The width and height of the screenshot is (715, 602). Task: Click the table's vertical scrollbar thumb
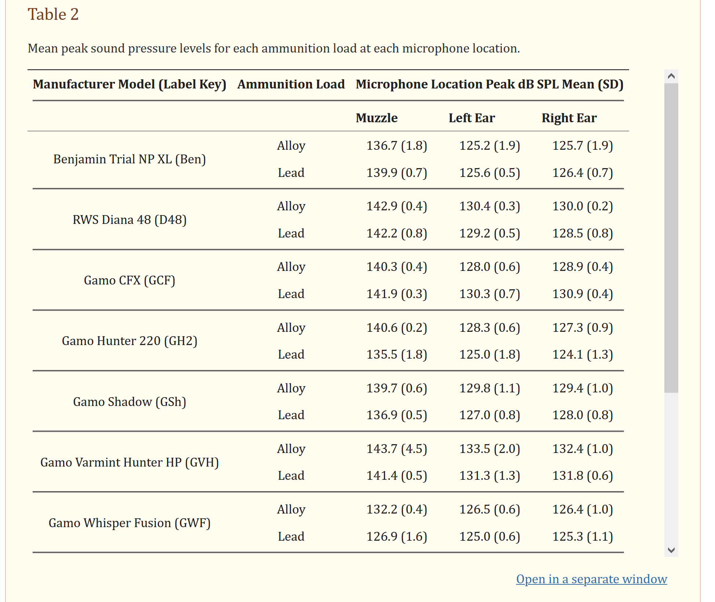click(671, 238)
